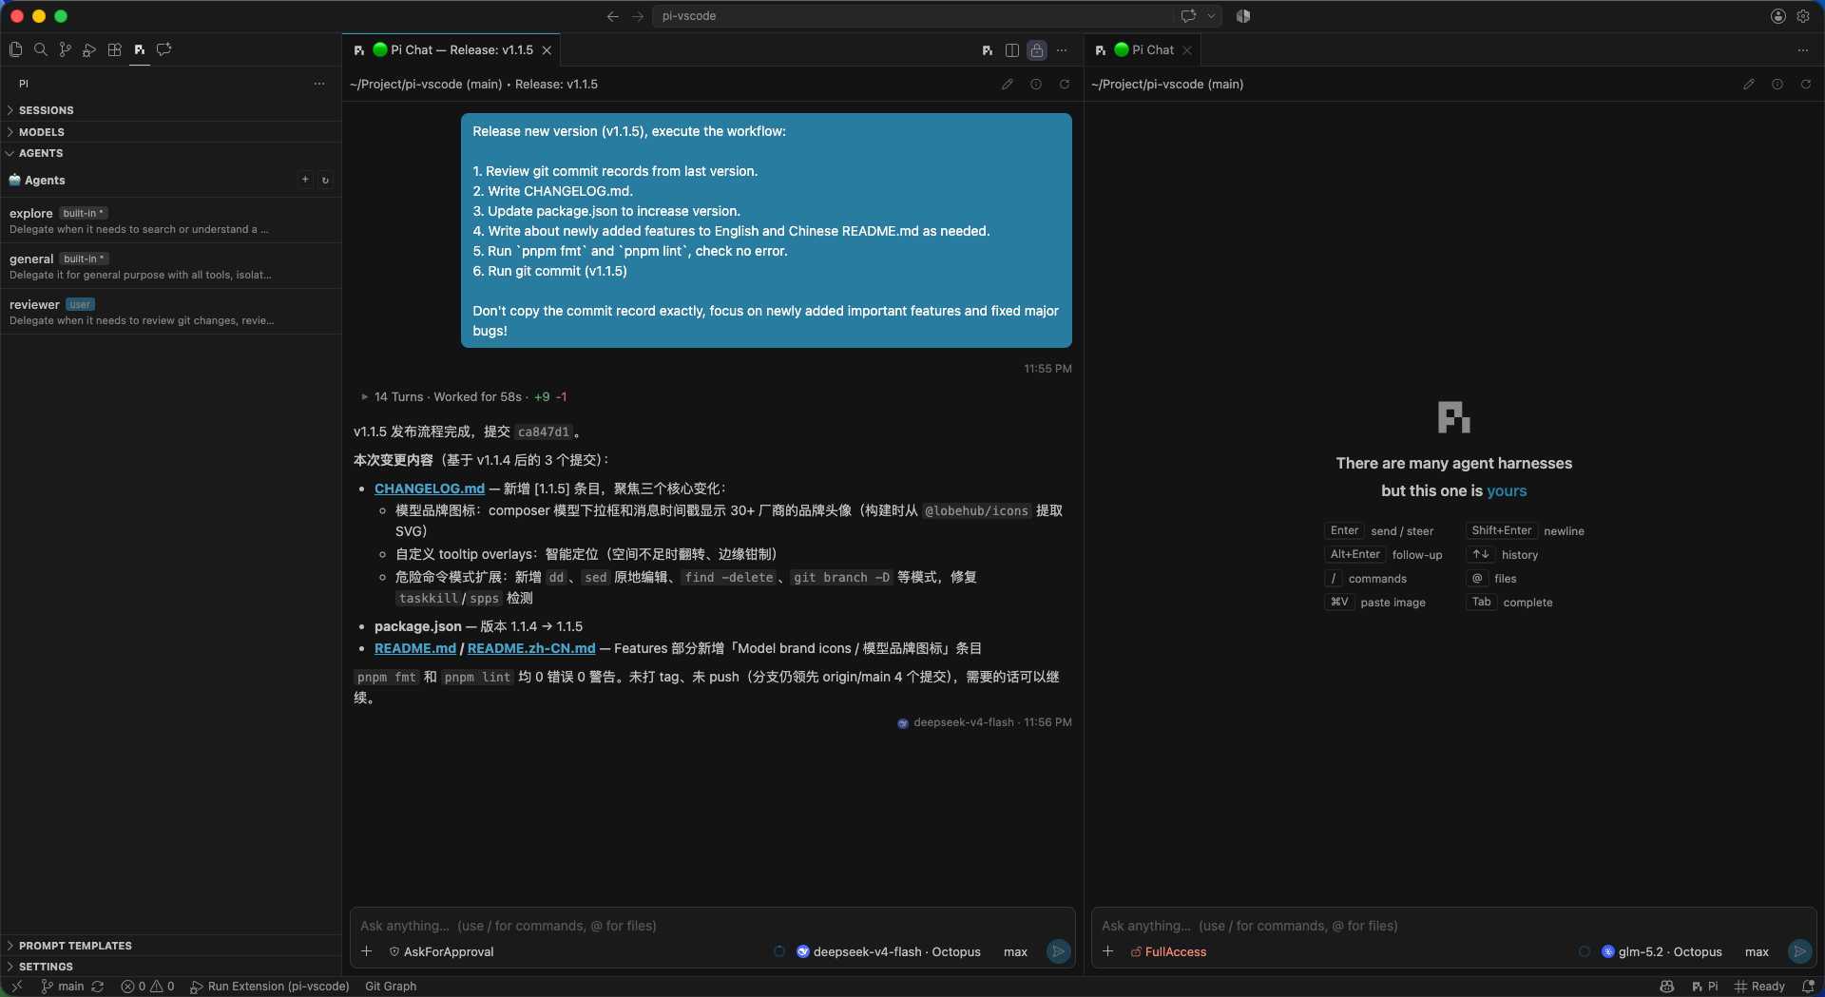This screenshot has width=1825, height=997.
Task: Switch to the right Pi Chat tab
Action: (1144, 50)
